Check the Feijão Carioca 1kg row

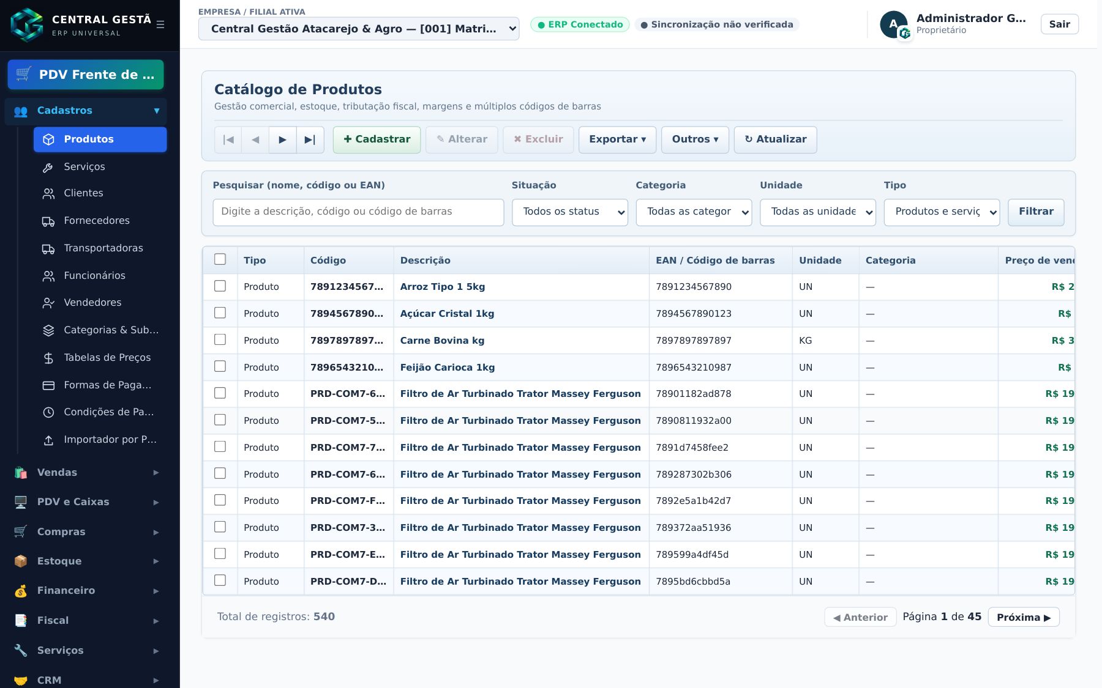[220, 366]
